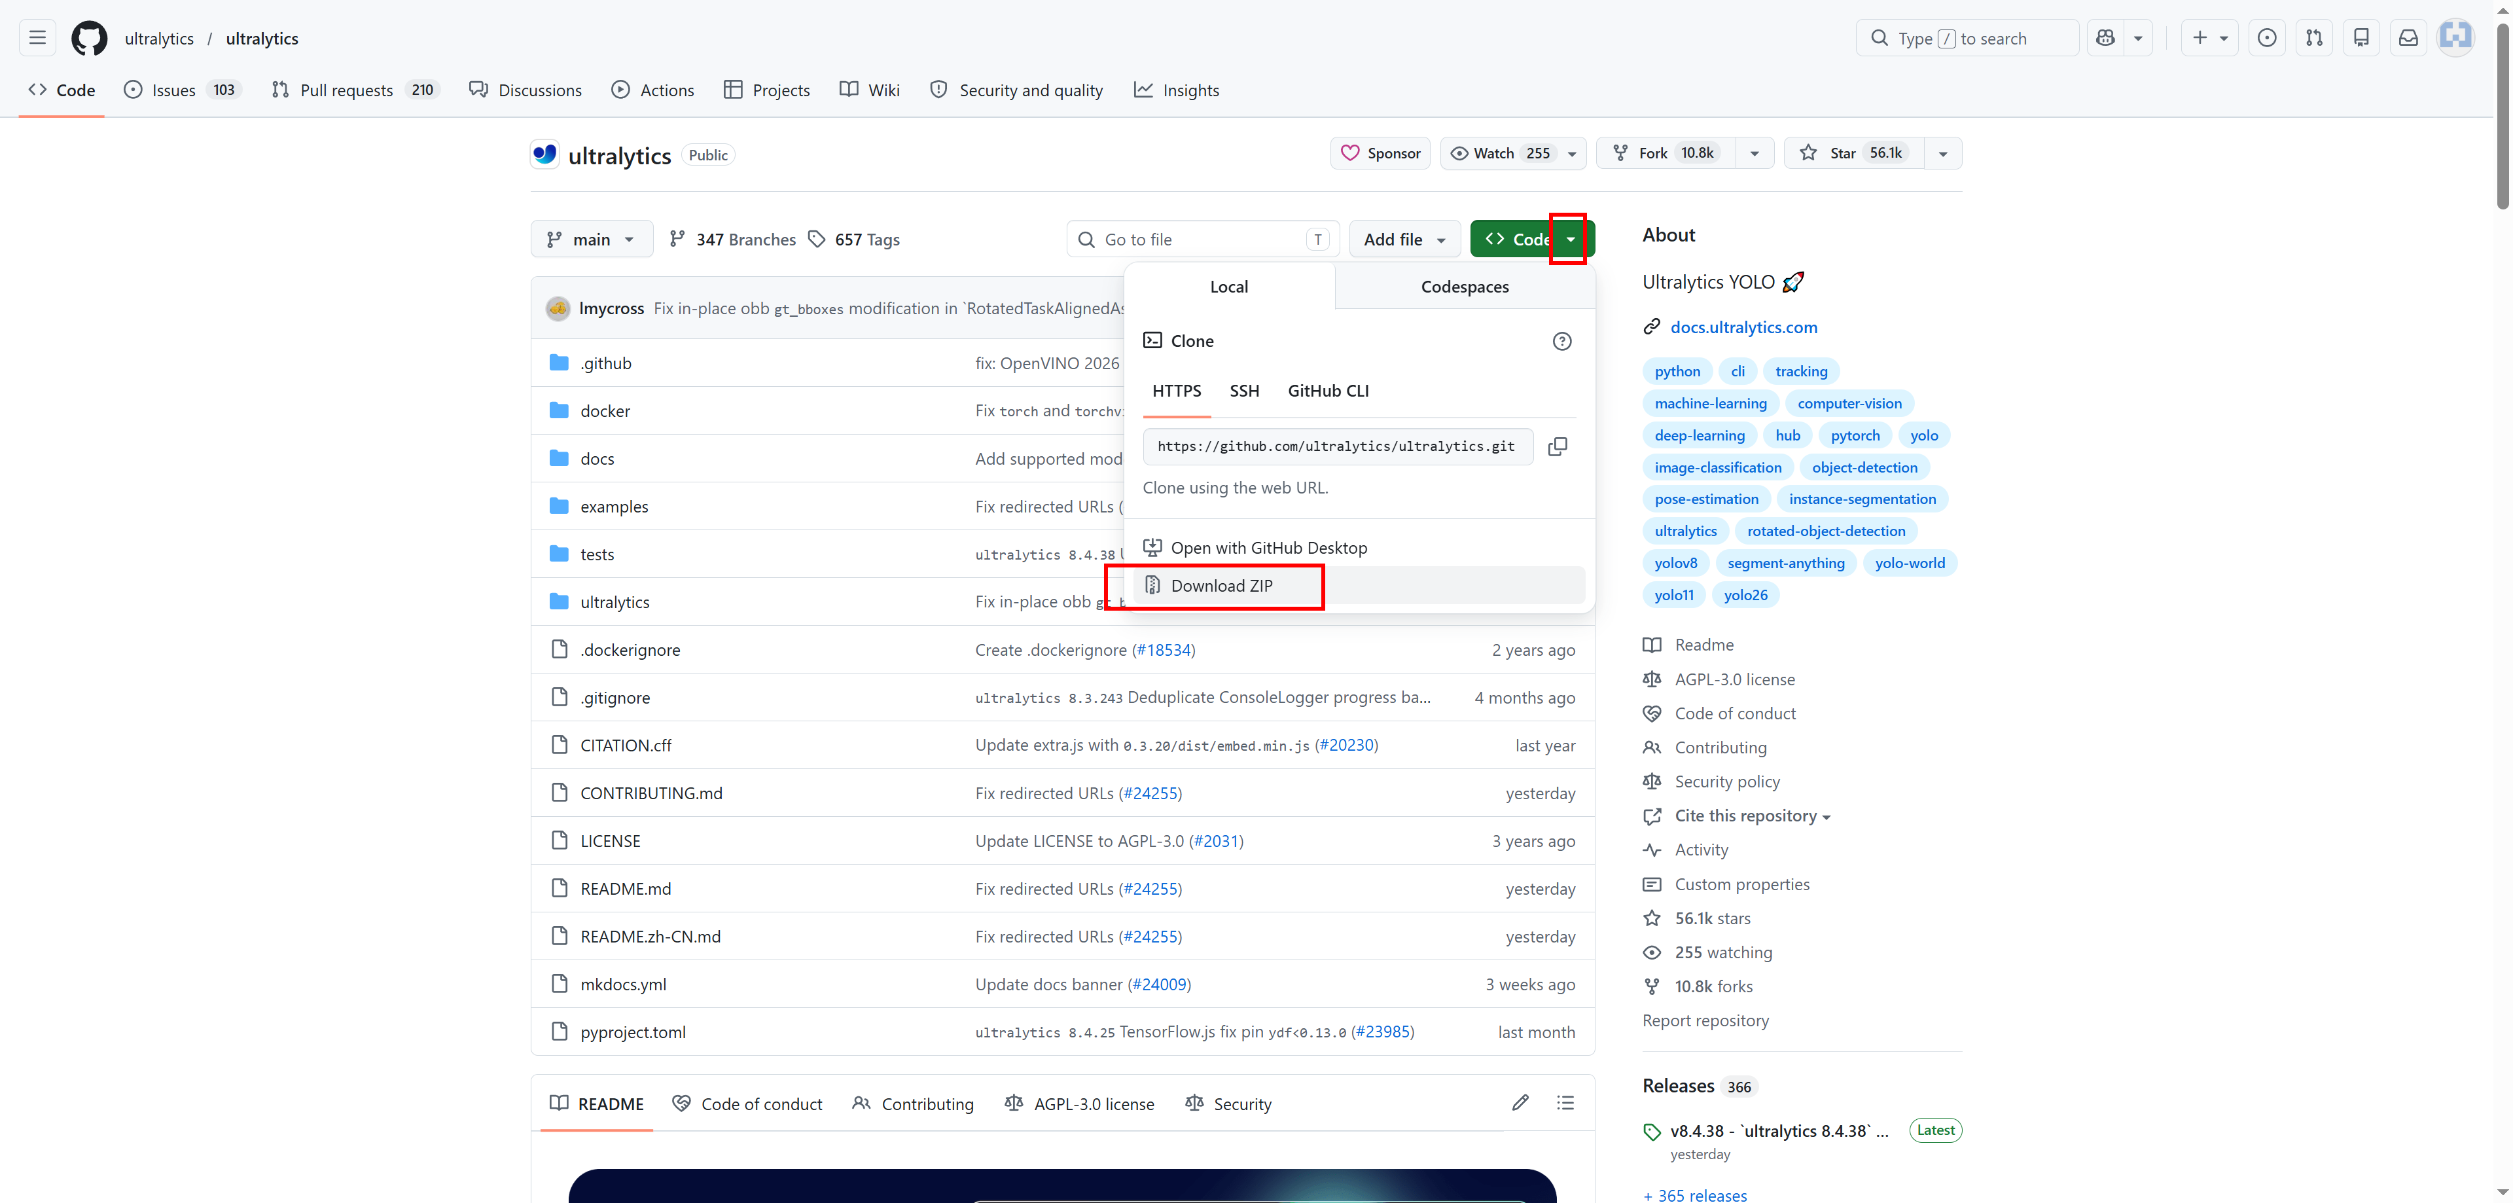Expand the main branch selector dropdown
This screenshot has height=1203, width=2513.
point(592,240)
